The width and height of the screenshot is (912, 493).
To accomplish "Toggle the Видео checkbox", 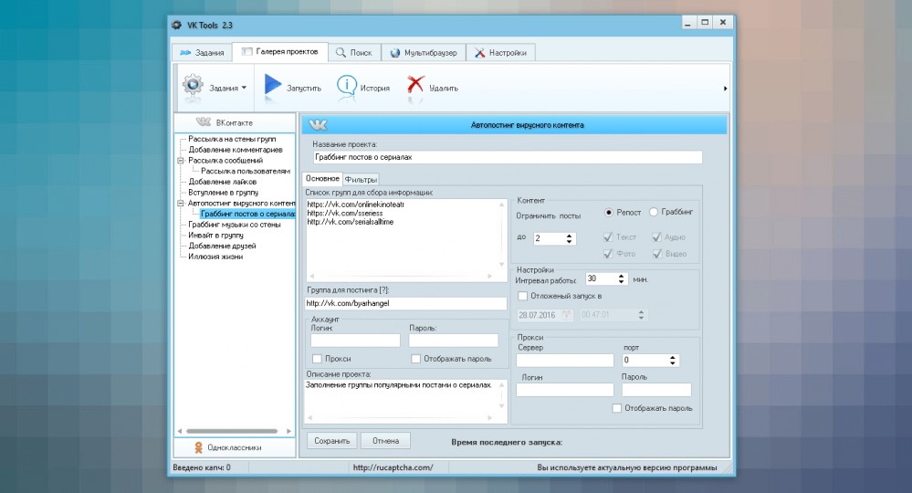I will pos(656,254).
